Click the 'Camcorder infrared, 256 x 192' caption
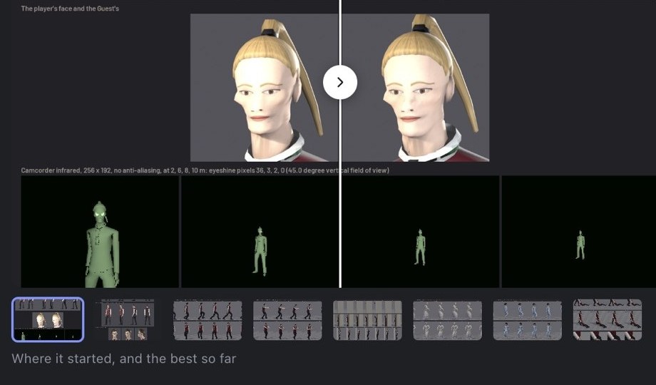This screenshot has width=656, height=385. (x=205, y=170)
